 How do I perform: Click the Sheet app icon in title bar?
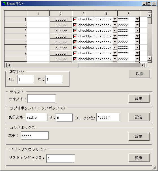(4, 4)
